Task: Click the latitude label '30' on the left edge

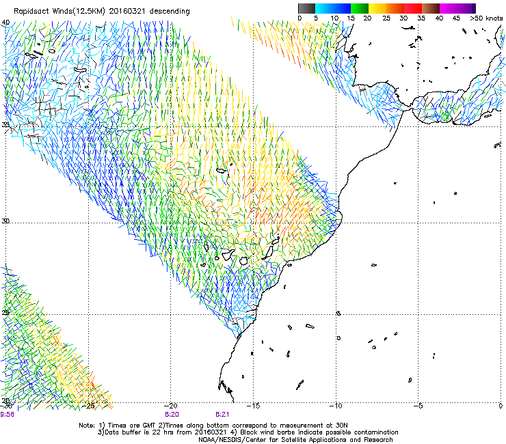Action: click(x=5, y=221)
